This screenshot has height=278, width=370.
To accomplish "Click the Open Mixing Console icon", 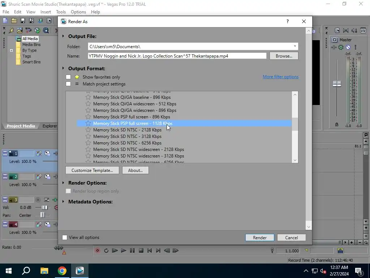I will tap(363, 30).
